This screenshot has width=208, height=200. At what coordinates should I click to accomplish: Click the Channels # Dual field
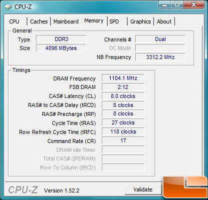(x=160, y=39)
